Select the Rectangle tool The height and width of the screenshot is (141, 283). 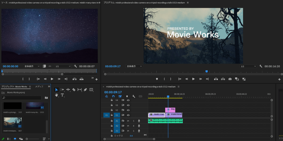(x=91, y=90)
